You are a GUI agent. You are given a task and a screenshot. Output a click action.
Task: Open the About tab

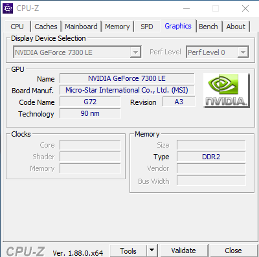pos(236,27)
